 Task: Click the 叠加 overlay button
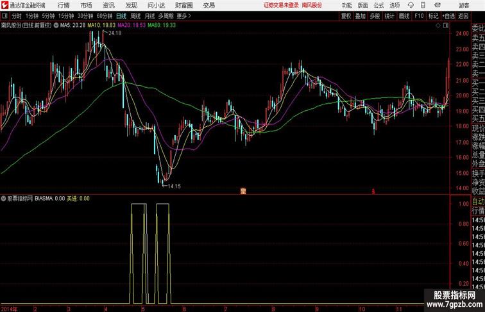coord(361,16)
